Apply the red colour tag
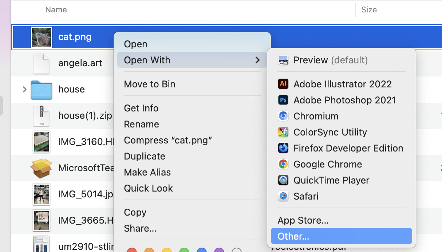The width and height of the screenshot is (442, 252). [132, 251]
